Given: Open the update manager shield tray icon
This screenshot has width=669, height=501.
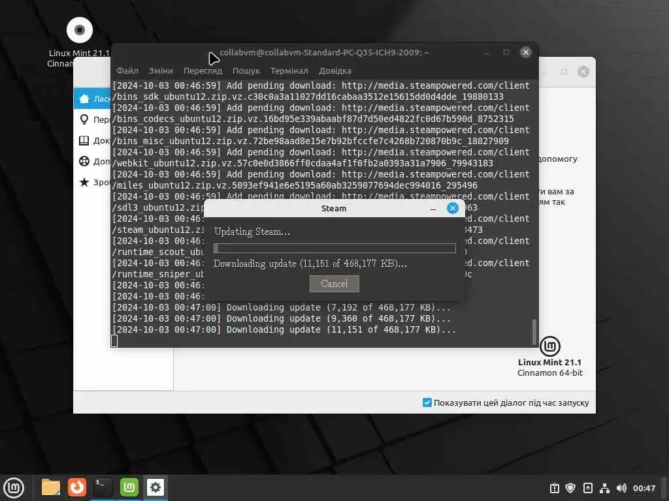Looking at the screenshot, I should click(x=570, y=488).
